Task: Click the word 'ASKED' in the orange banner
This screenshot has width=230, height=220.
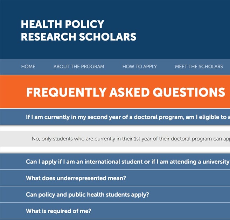Action: pyautogui.click(x=130, y=92)
